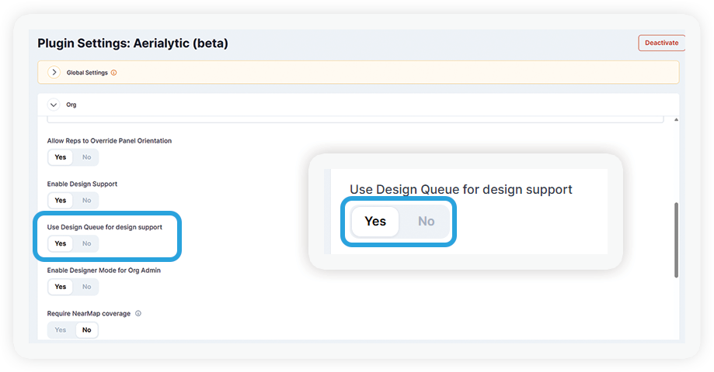Set Enable Design Support to No
Image resolution: width=714 pixels, height=372 pixels.
click(86, 200)
